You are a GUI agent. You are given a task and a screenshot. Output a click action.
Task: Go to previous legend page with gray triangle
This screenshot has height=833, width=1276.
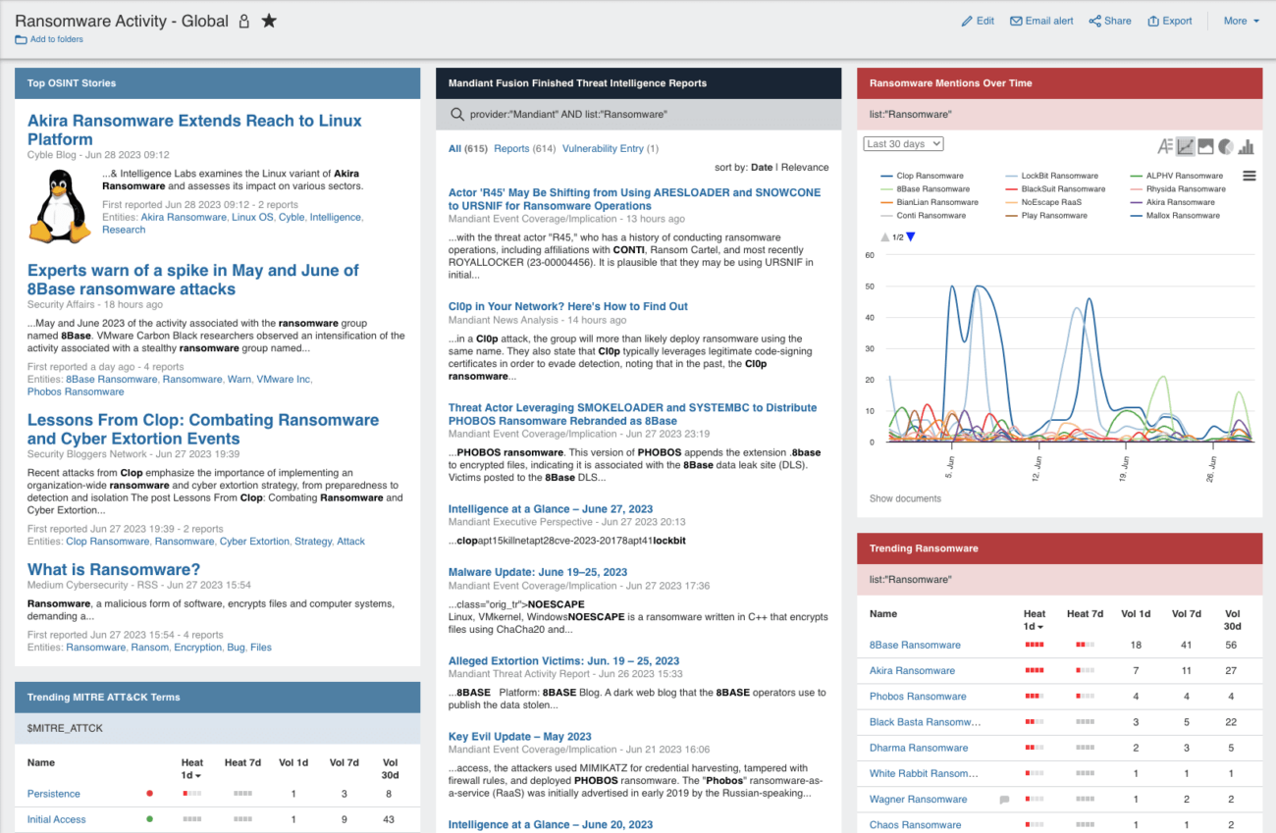(886, 237)
